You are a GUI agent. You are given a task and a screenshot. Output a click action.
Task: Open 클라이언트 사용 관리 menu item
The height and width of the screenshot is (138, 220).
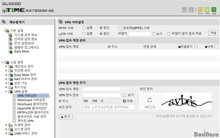pyautogui.click(x=32, y=117)
